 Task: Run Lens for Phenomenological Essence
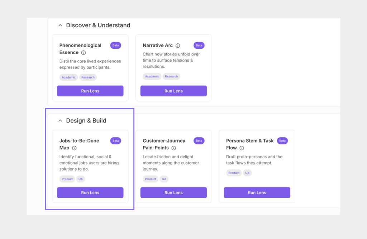(90, 91)
